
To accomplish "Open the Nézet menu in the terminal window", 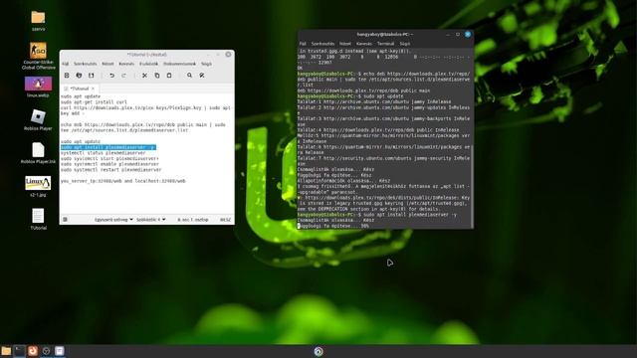I will [345, 44].
